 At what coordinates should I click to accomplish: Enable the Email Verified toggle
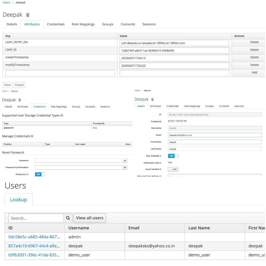(173, 169)
